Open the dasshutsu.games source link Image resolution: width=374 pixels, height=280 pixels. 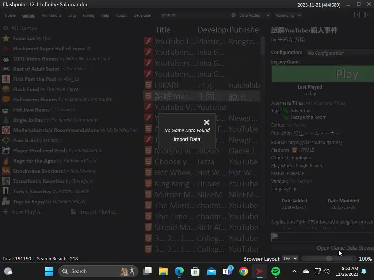315,143
